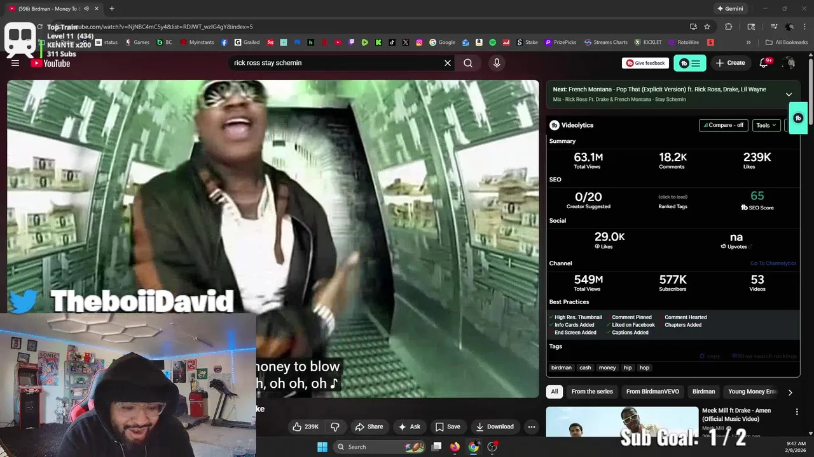
Task: Open a new browser tab with plus
Action: (x=112, y=8)
